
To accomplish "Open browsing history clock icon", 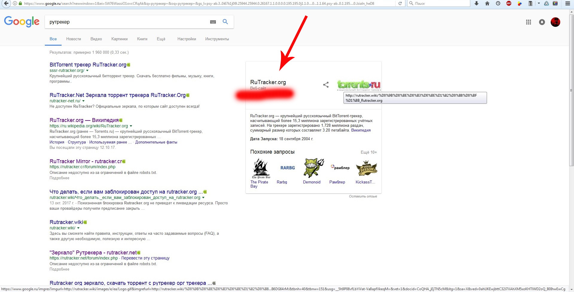I will (x=498, y=4).
